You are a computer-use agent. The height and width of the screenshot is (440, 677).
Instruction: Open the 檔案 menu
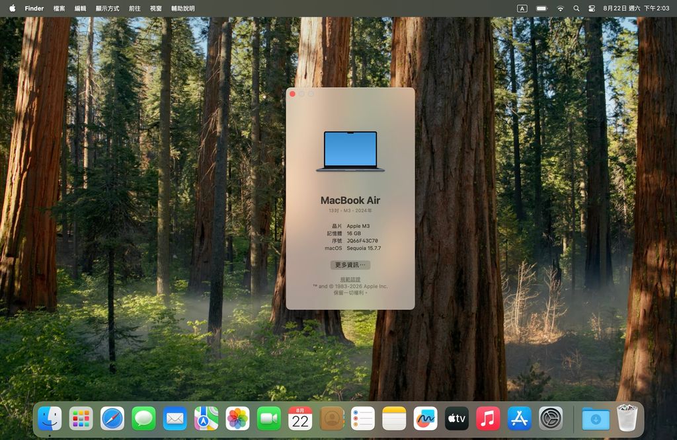pos(59,8)
